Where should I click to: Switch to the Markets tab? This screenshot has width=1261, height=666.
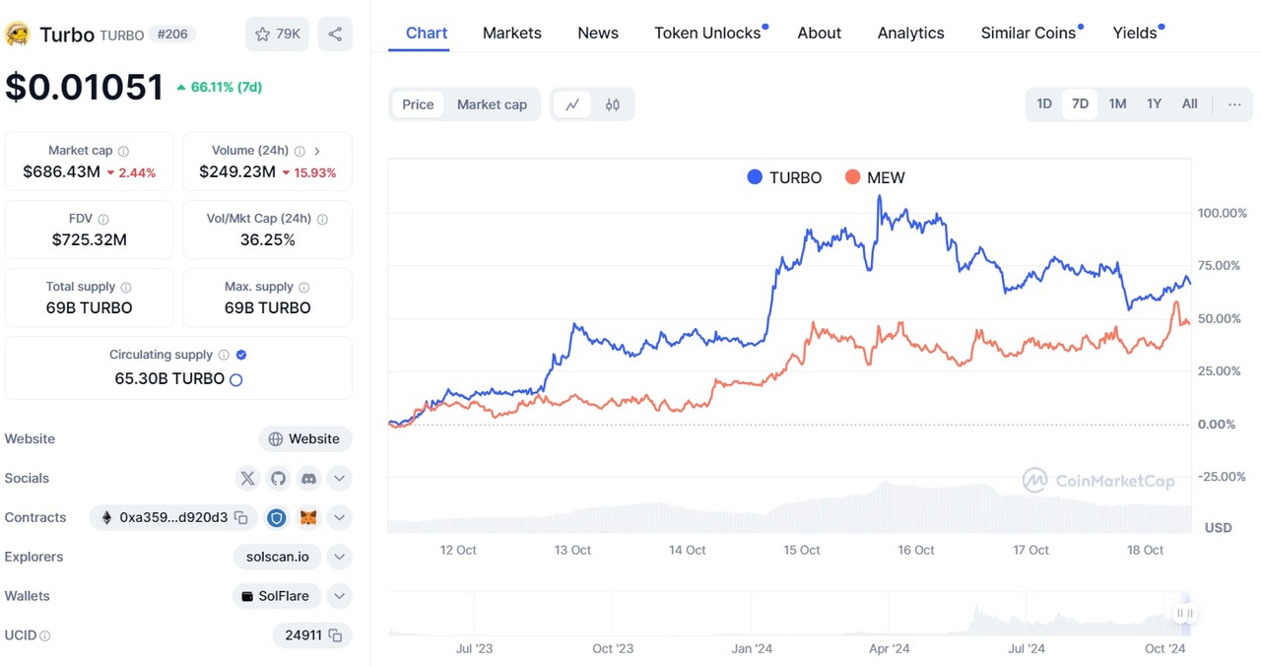pos(511,33)
